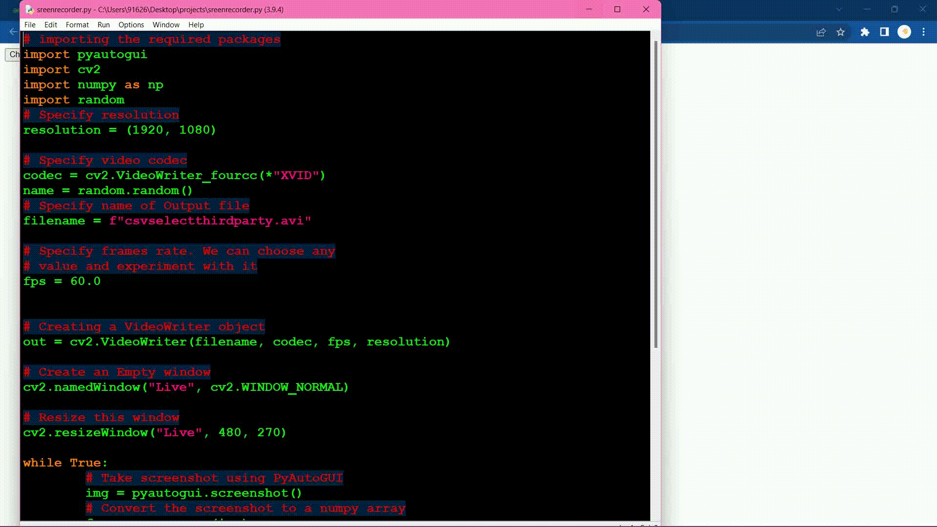
Task: Maximize the IDLE editor window
Action: point(617,9)
